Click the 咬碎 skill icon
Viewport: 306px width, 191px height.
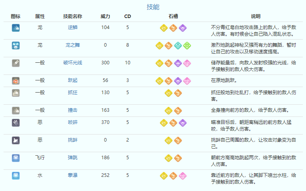(x=16, y=123)
